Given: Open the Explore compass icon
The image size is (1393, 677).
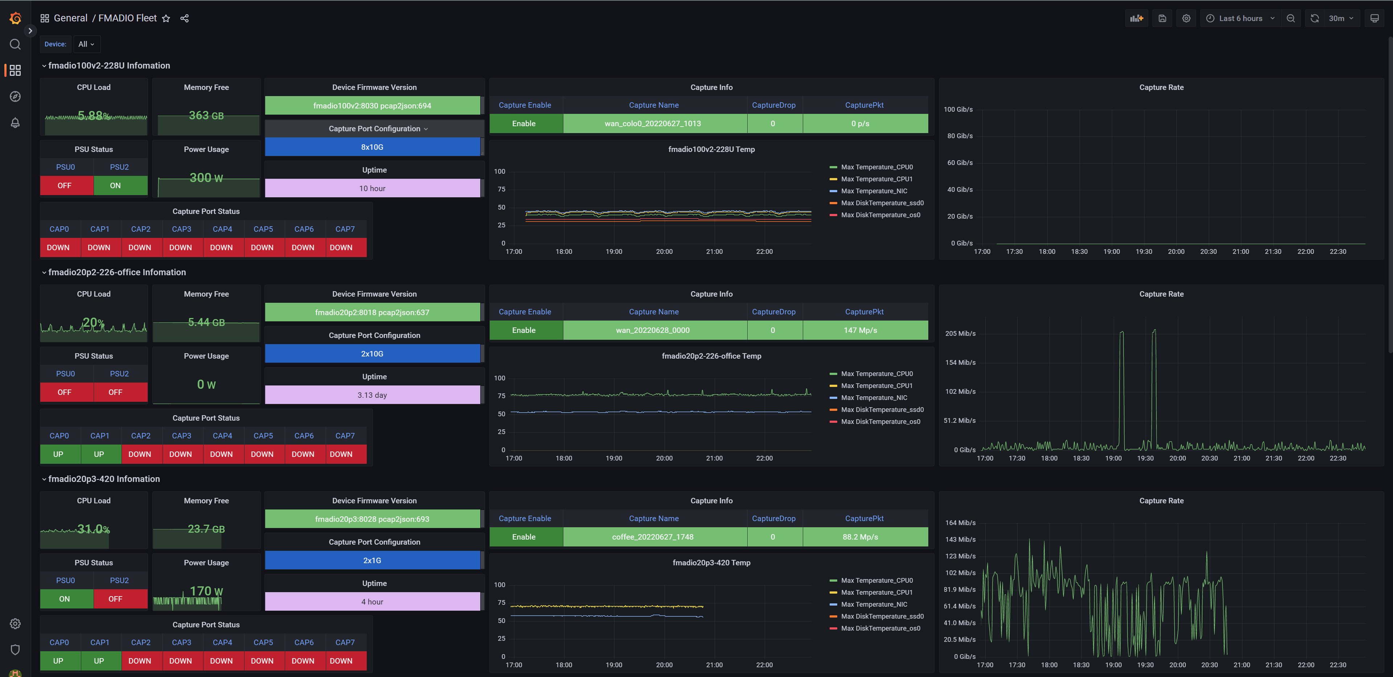Looking at the screenshot, I should coord(15,96).
